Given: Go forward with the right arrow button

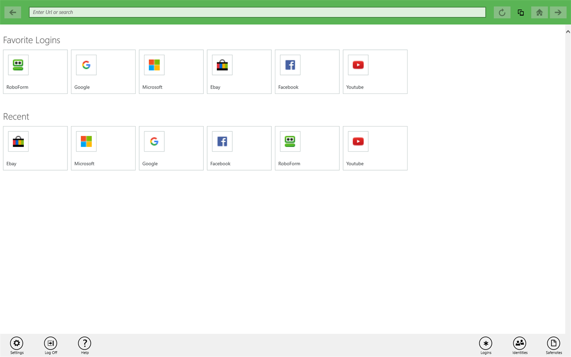Looking at the screenshot, I should pos(558,12).
